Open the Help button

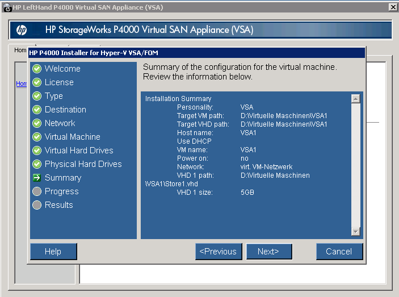pos(53,252)
